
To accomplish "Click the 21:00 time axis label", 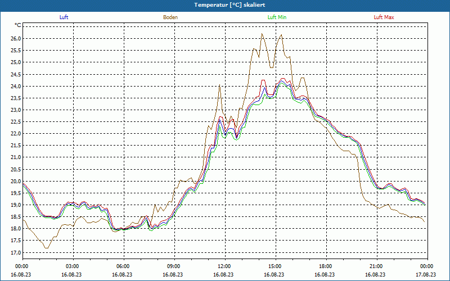I will [x=377, y=266].
